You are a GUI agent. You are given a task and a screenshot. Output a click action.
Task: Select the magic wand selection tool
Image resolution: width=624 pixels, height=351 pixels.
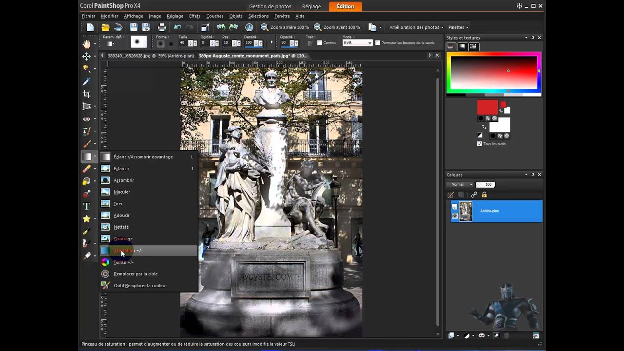coord(87,69)
